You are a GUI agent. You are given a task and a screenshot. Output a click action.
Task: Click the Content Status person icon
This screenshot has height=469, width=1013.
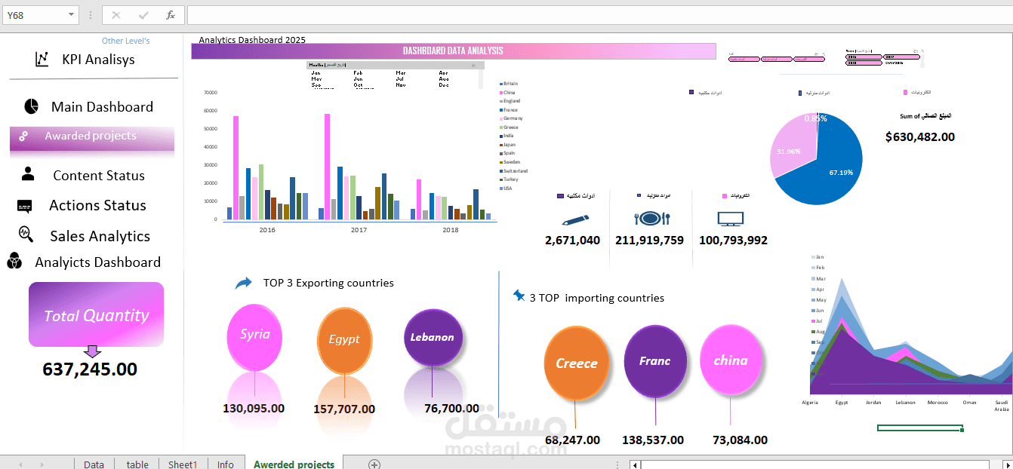pos(28,174)
